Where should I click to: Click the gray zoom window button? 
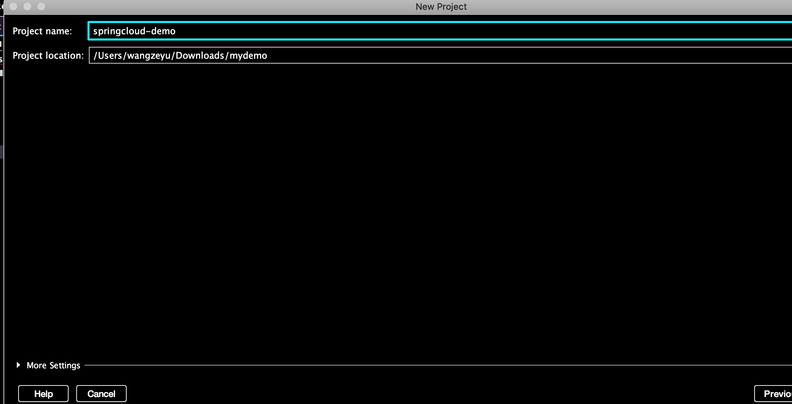click(x=41, y=6)
